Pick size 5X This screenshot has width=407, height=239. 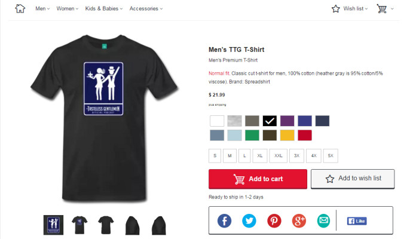331,156
